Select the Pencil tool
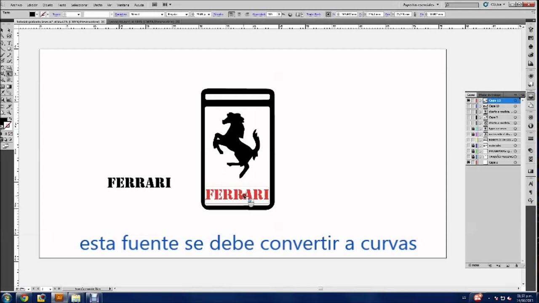 9,54
